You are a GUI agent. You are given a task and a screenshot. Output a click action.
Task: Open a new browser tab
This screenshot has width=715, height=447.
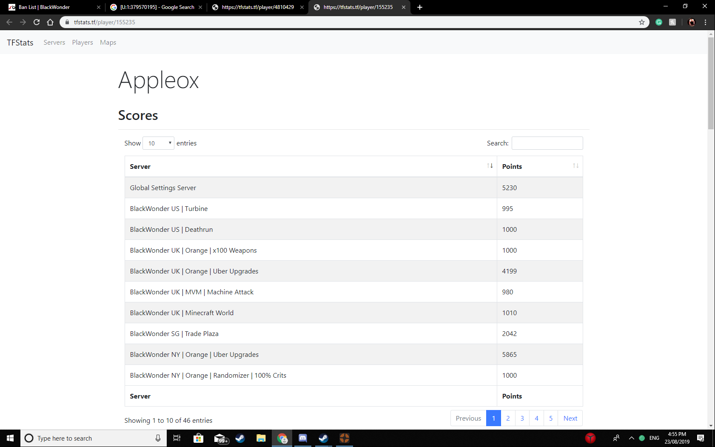pyautogui.click(x=420, y=7)
